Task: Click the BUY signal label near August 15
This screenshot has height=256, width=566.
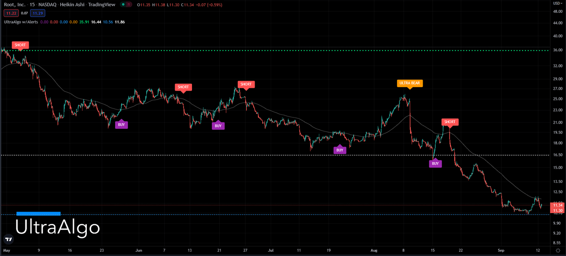Action: pyautogui.click(x=435, y=164)
